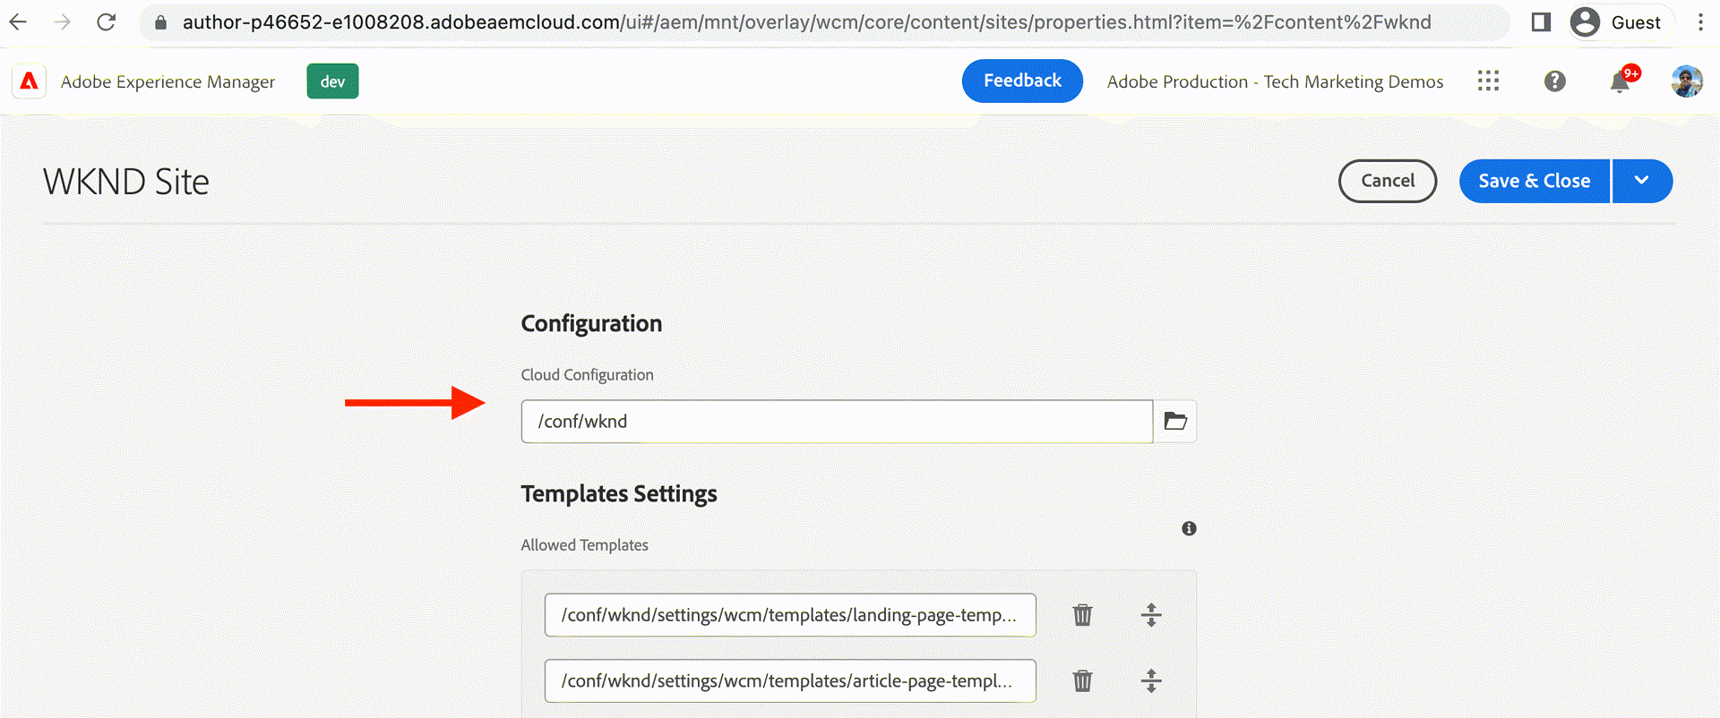This screenshot has width=1720, height=718.
Task: Click the Feedback button
Action: [1022, 81]
